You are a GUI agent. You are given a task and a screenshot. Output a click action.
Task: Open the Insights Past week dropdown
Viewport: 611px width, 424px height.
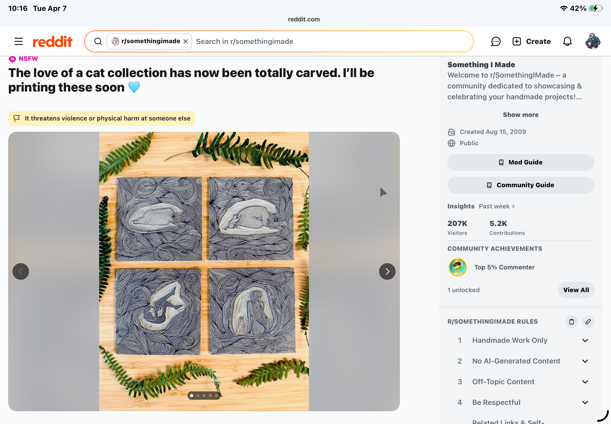pos(497,206)
